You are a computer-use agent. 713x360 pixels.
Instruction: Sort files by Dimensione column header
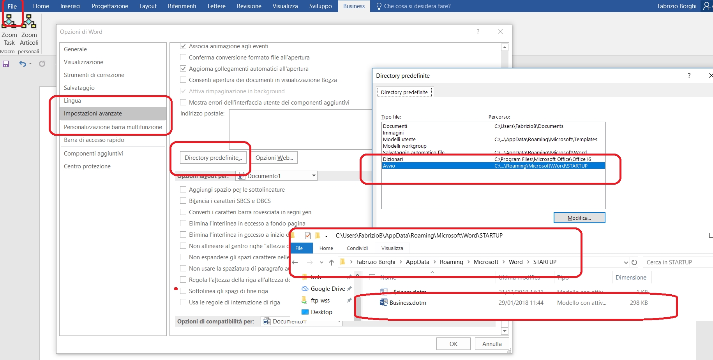pyautogui.click(x=631, y=278)
